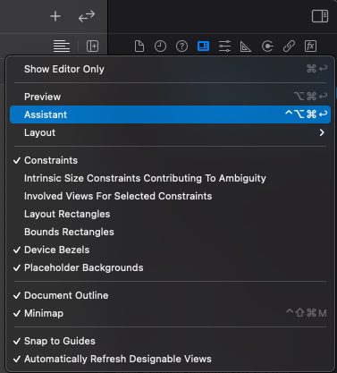
Task: Expand the Layout submenu
Action: (170, 132)
